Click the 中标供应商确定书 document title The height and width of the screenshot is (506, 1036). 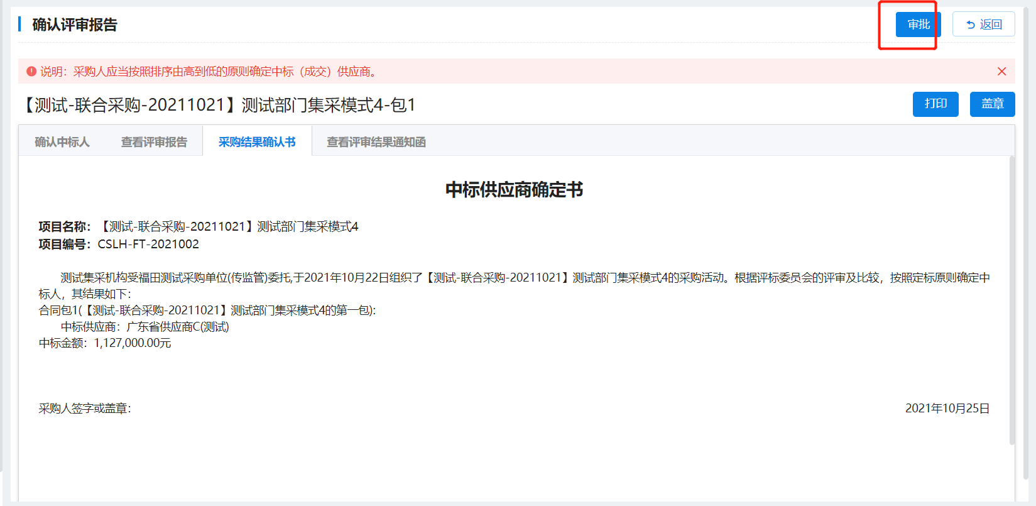(x=514, y=190)
